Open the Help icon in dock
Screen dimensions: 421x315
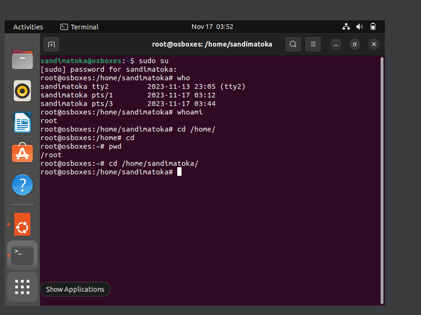tap(22, 185)
